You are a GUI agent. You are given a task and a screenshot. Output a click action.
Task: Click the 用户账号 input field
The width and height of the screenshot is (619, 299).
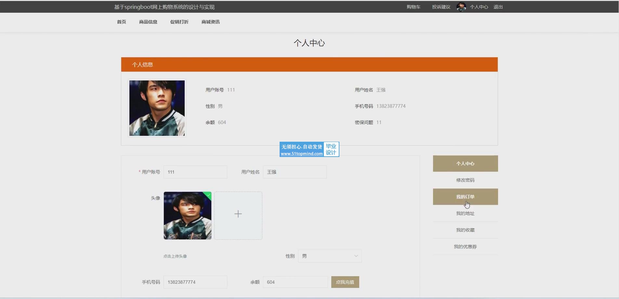click(195, 172)
